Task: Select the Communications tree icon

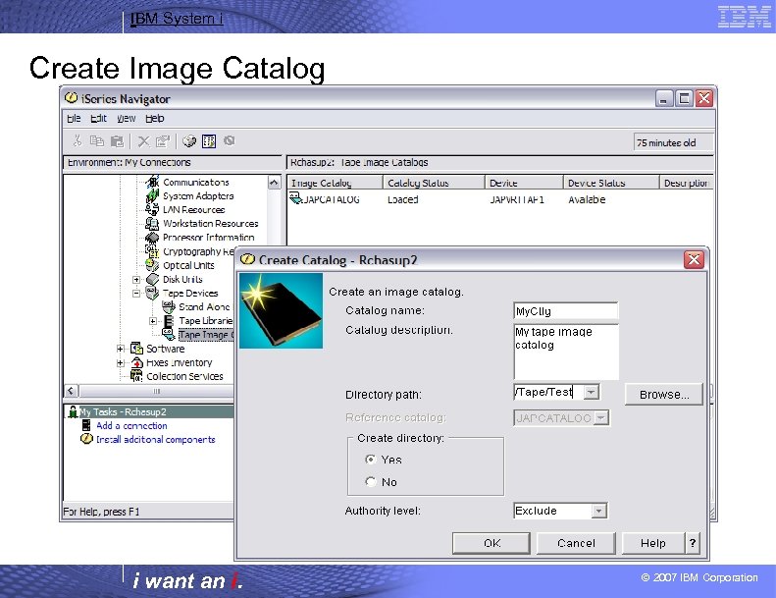Action: 152,182
